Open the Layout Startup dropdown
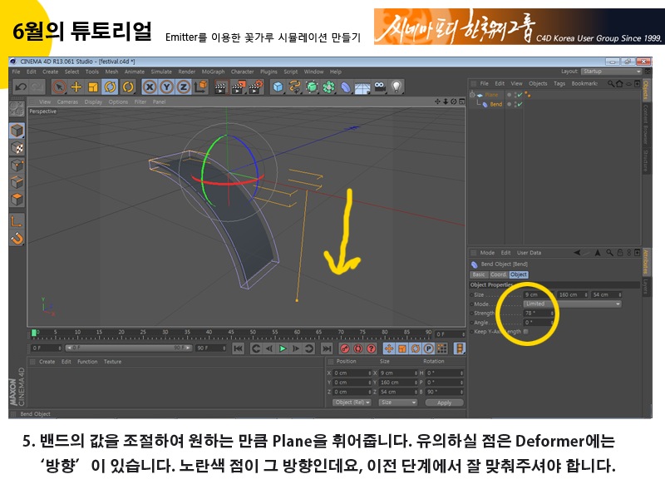665x499 pixels. (611, 72)
